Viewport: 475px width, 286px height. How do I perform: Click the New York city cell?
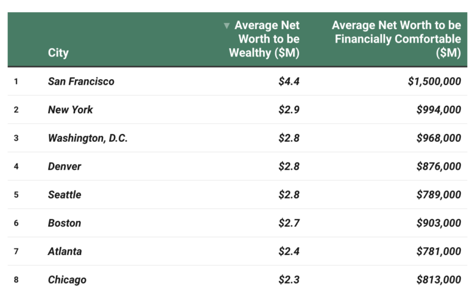[x=71, y=110]
